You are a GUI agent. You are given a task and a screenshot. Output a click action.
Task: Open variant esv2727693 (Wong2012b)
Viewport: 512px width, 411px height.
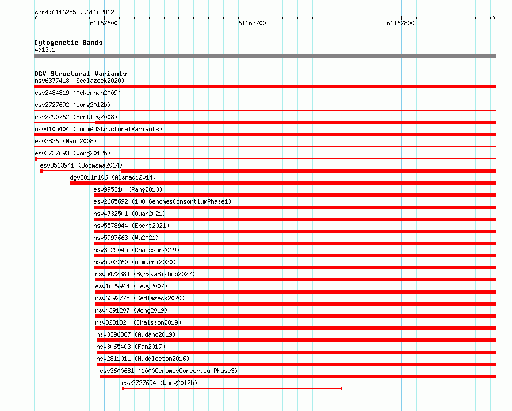tap(72, 153)
